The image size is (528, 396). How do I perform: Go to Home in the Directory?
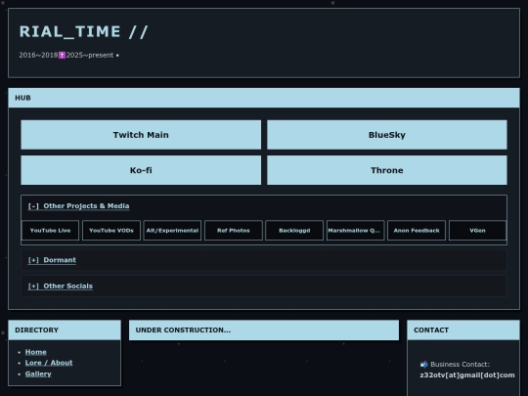(36, 352)
